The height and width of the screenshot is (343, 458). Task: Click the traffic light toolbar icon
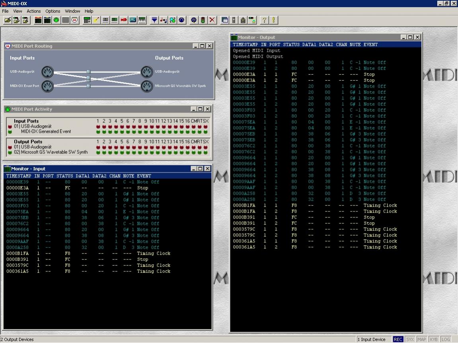(203, 20)
